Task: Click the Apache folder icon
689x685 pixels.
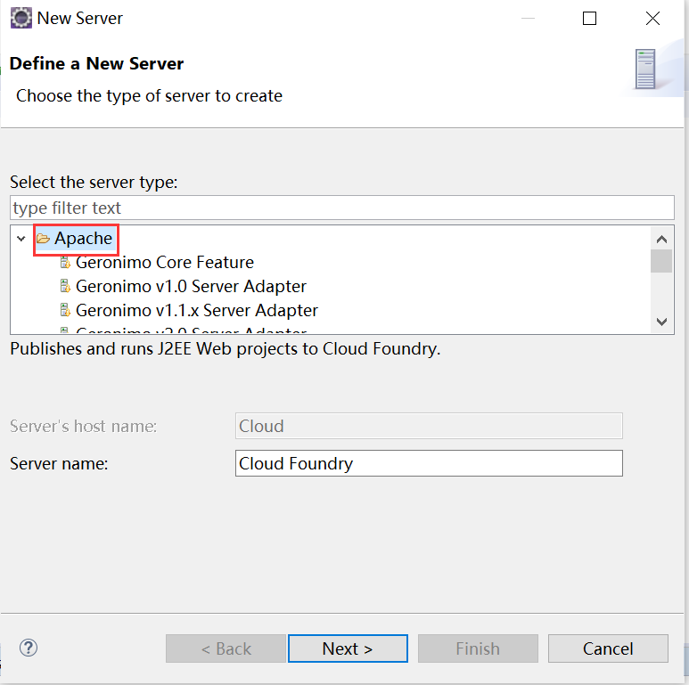Action: (43, 239)
